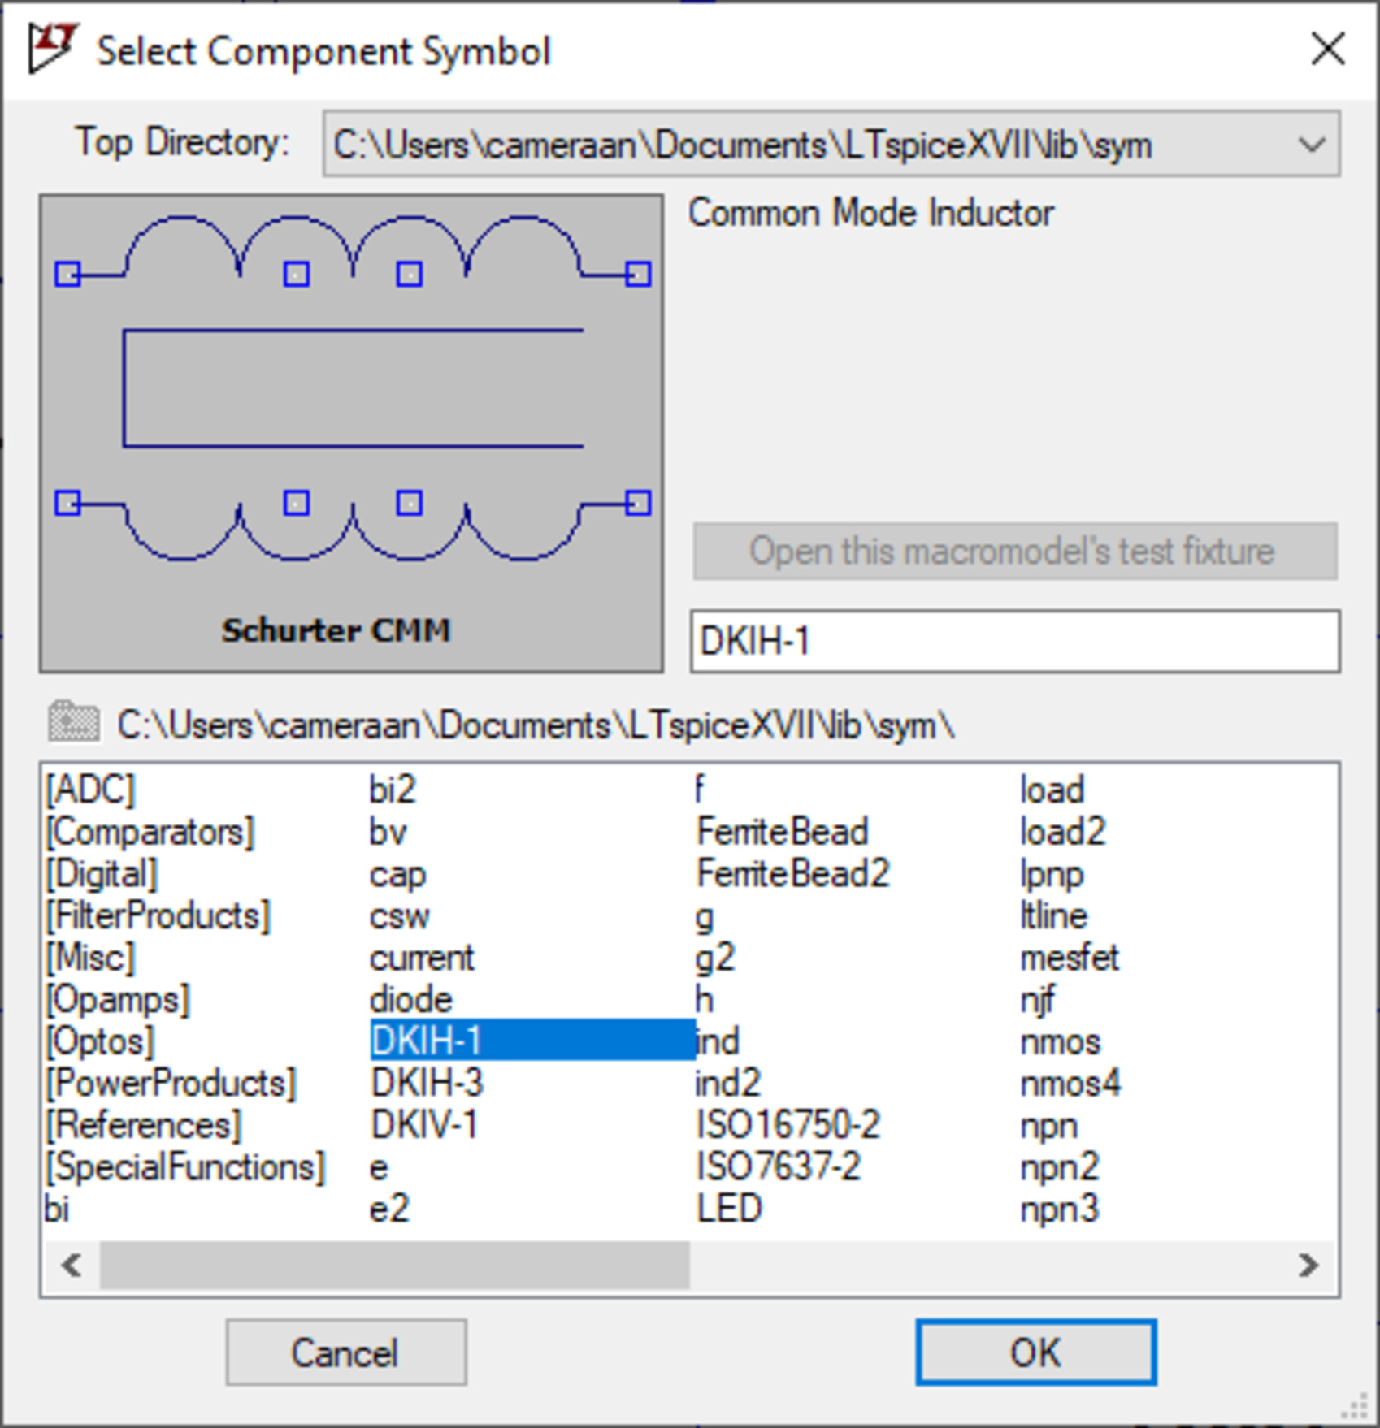Open the [PowerProducts] folder
This screenshot has width=1380, height=1428.
pyautogui.click(x=171, y=1084)
